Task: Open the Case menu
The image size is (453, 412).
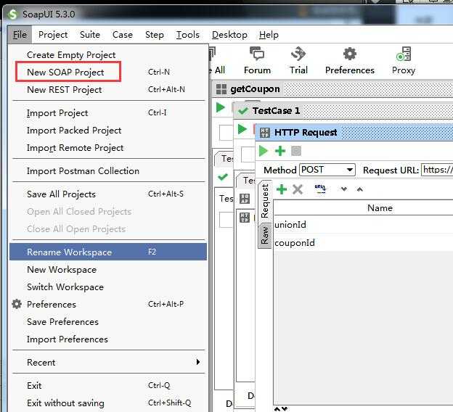Action: click(x=123, y=35)
